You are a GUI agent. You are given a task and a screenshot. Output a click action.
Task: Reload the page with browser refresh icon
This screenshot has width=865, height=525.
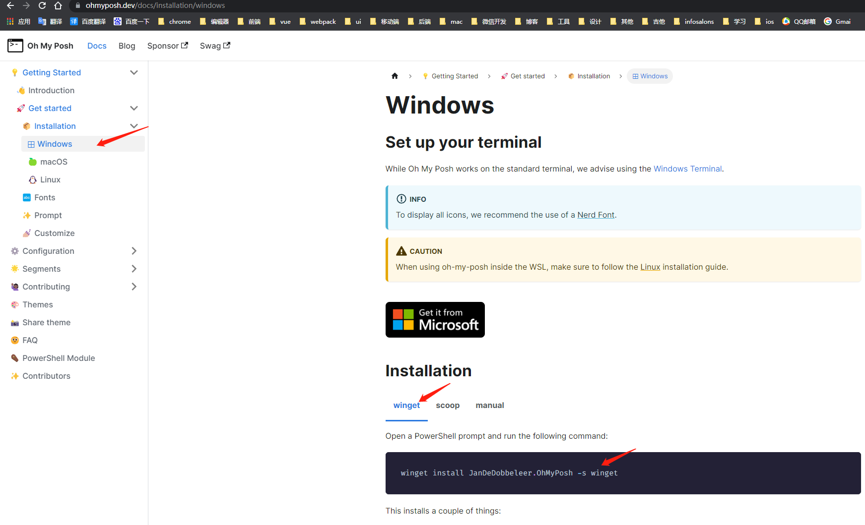pos(42,5)
